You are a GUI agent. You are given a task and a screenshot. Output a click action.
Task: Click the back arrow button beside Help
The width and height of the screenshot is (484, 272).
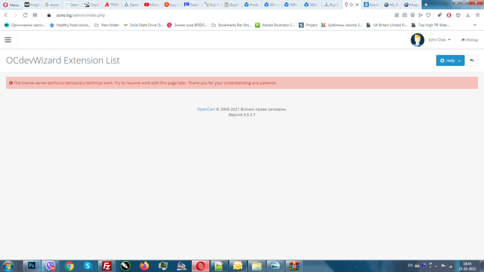pyautogui.click(x=471, y=60)
